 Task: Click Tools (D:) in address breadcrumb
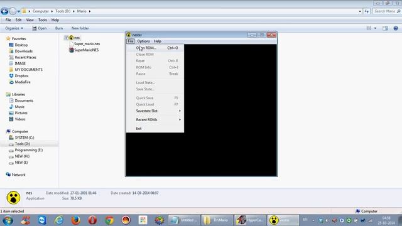[x=63, y=11]
